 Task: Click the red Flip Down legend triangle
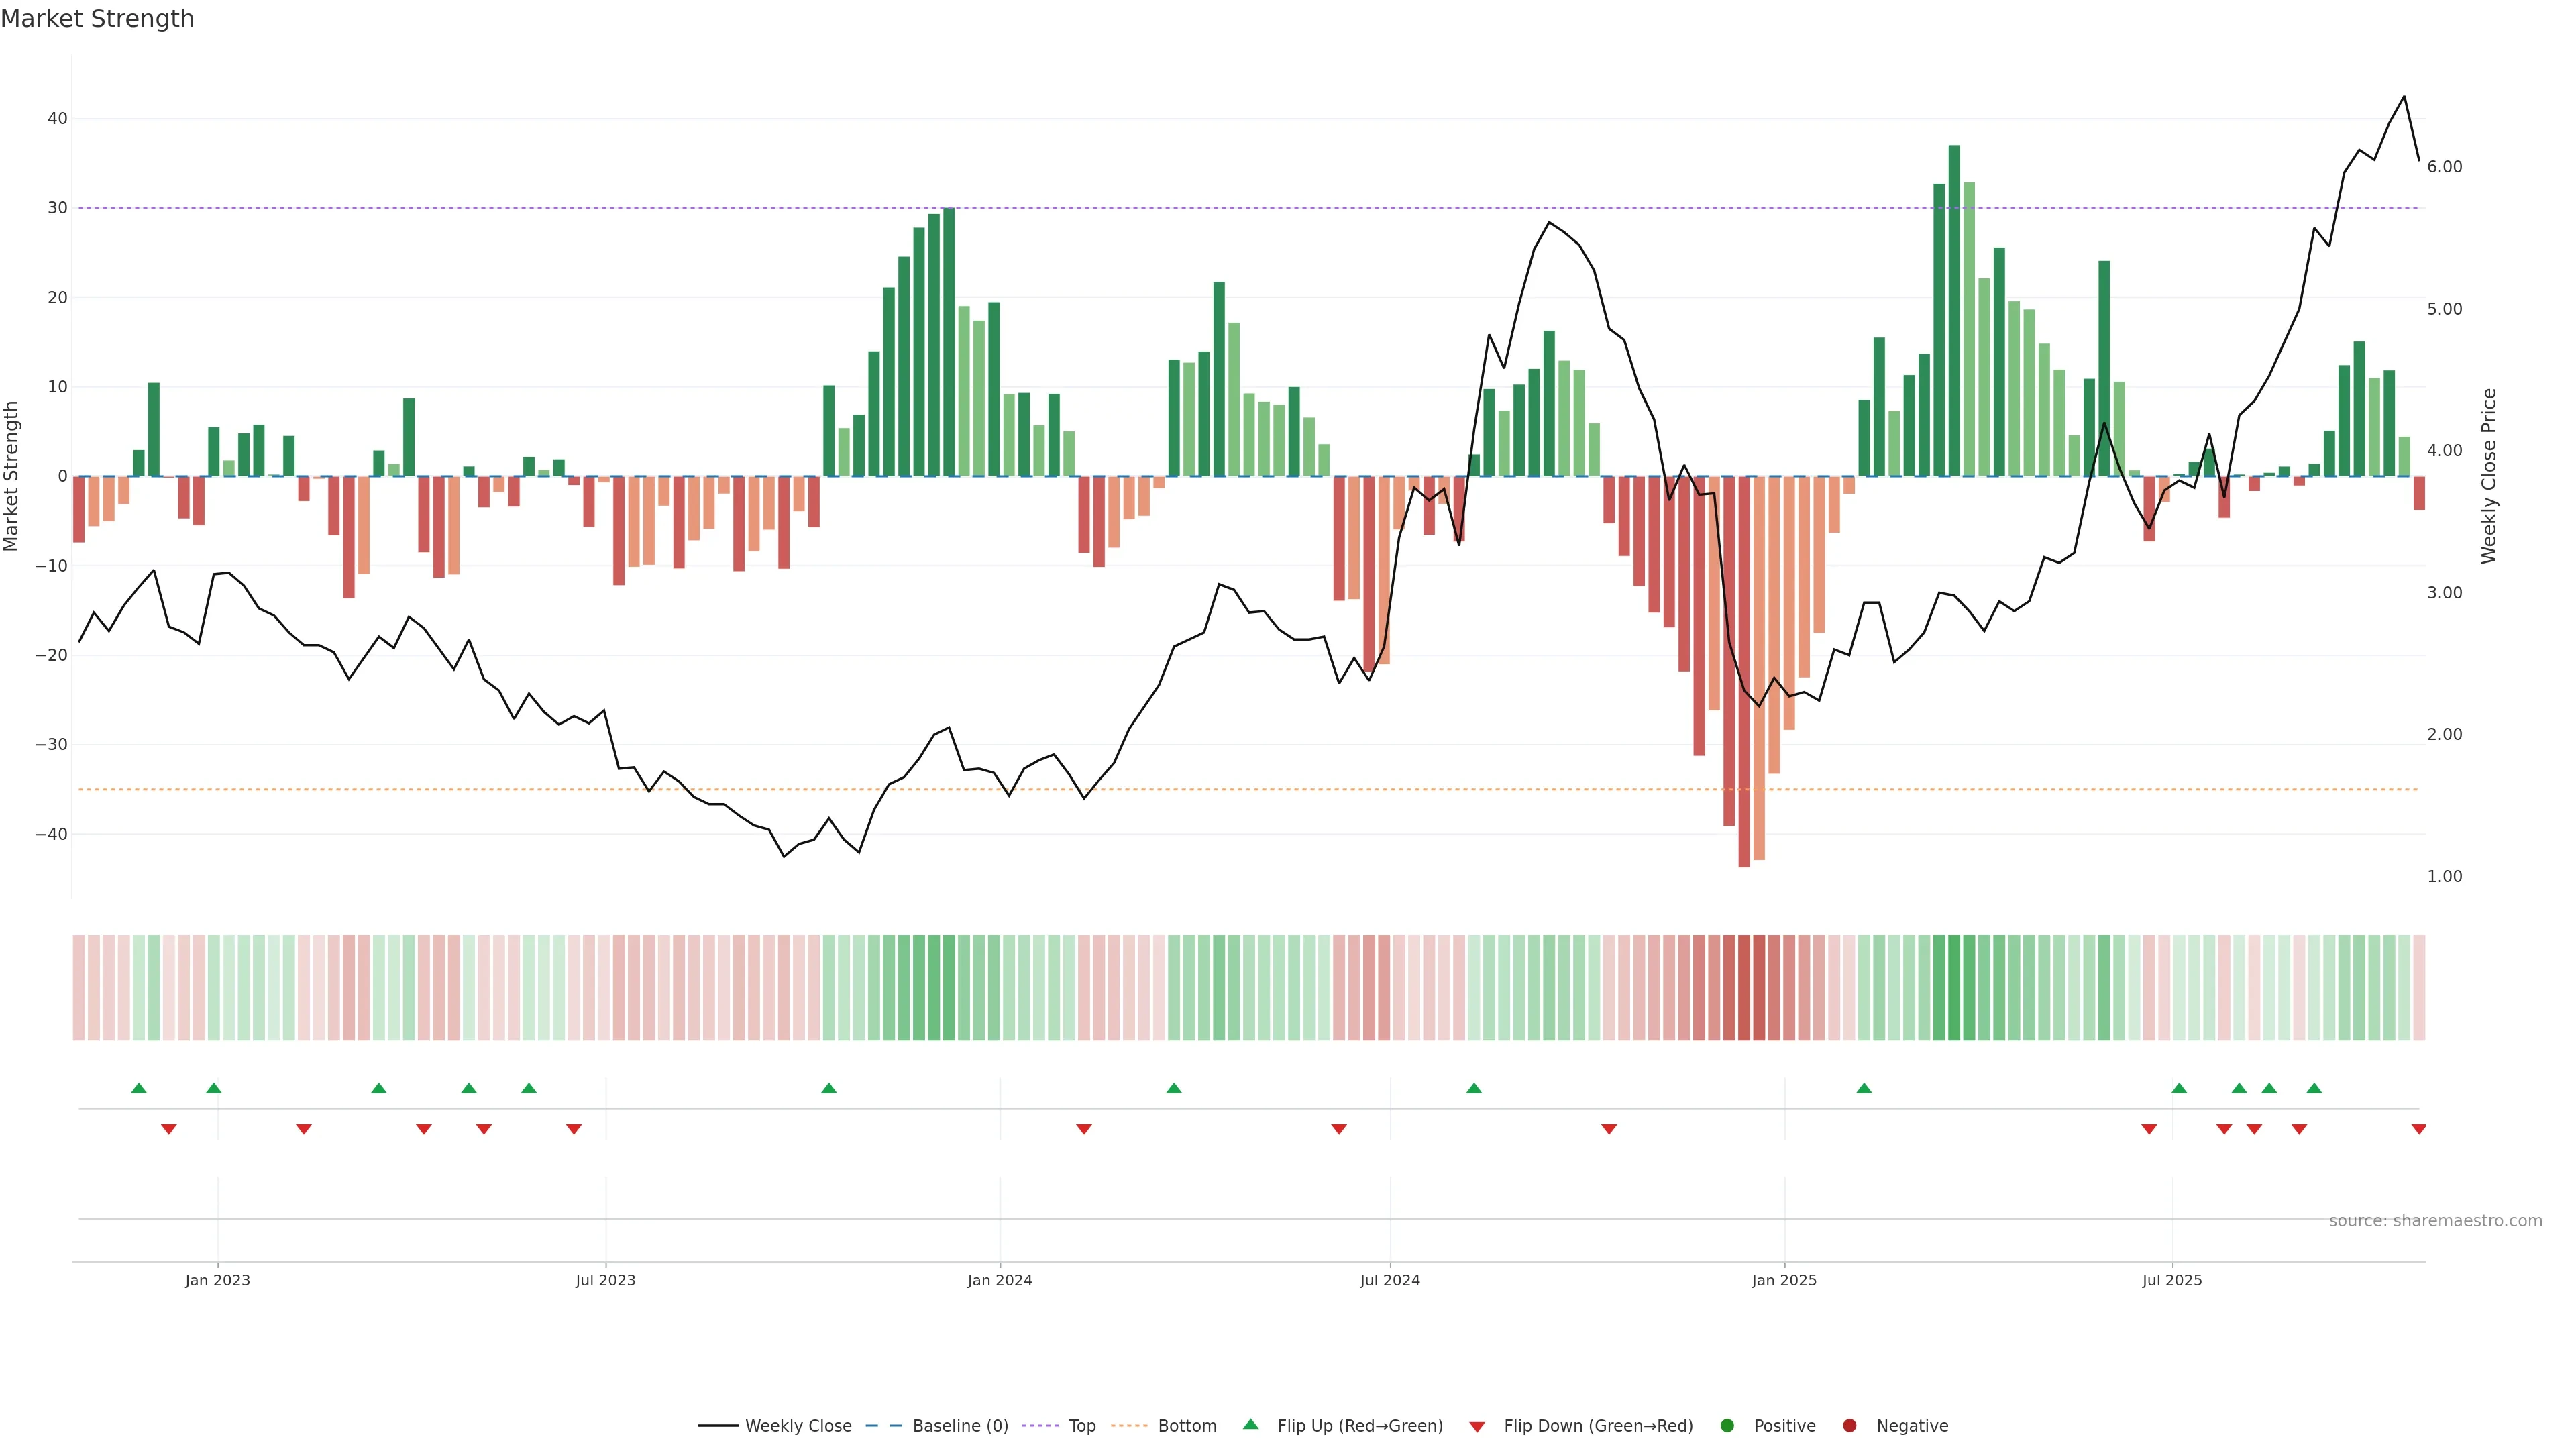point(1477,1427)
